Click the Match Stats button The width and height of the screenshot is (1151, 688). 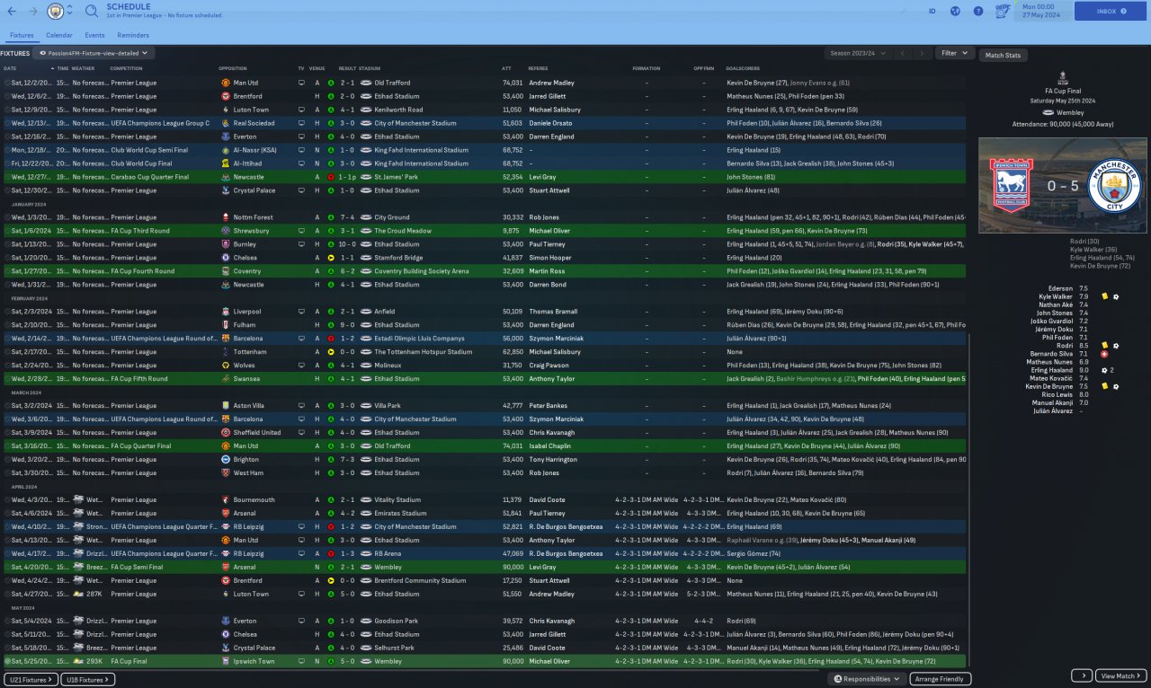coord(1003,56)
